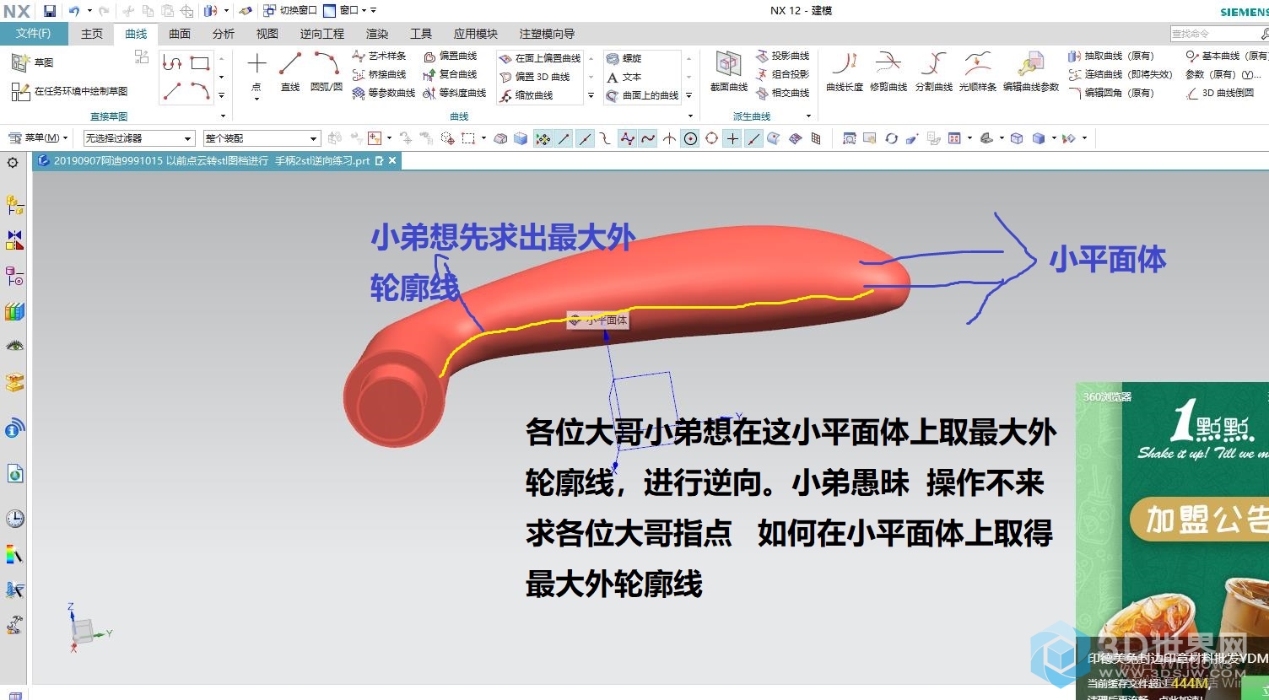
Task: Toggle Quadrant Point snap option
Action: click(x=711, y=138)
